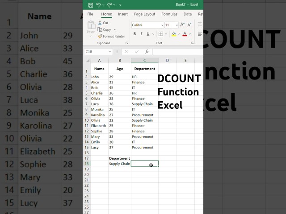Viewport: 286px width, 214px height.
Task: Click the Undo arrow icon
Action: click(98, 5)
